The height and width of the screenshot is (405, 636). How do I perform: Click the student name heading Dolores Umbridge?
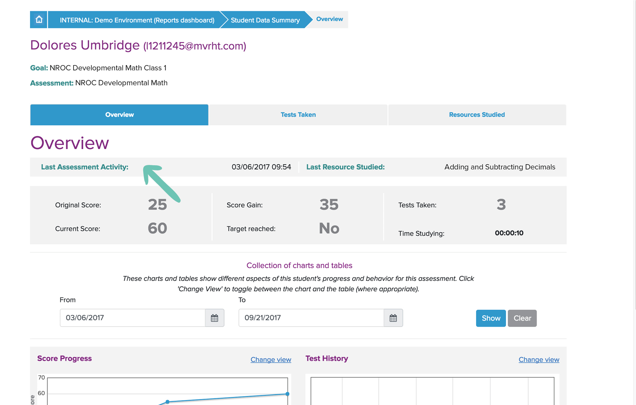(x=85, y=45)
